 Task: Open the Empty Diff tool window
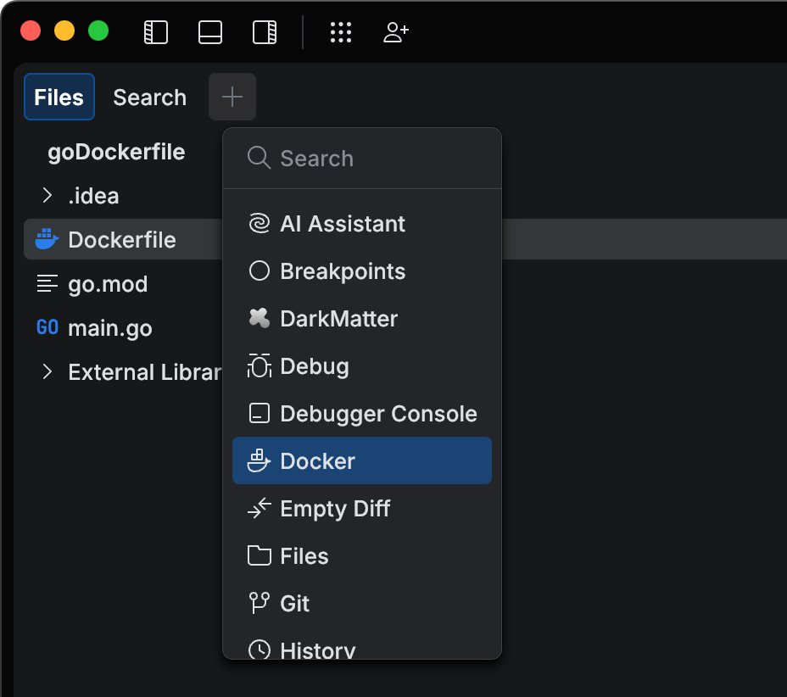coord(335,509)
